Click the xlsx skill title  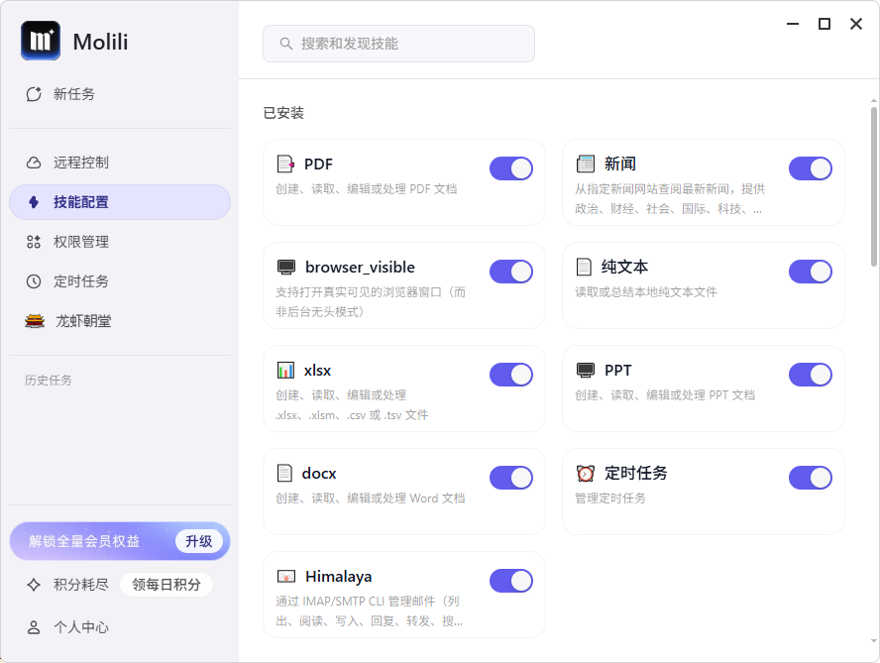(x=317, y=371)
